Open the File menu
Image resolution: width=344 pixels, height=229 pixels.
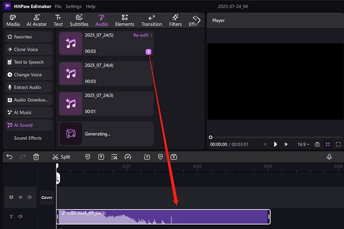[58, 6]
